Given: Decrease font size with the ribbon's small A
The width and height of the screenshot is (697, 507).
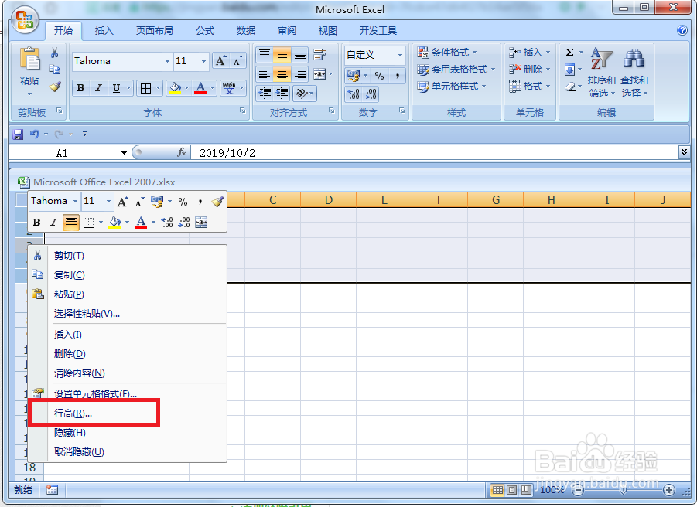Looking at the screenshot, I should pos(237,61).
